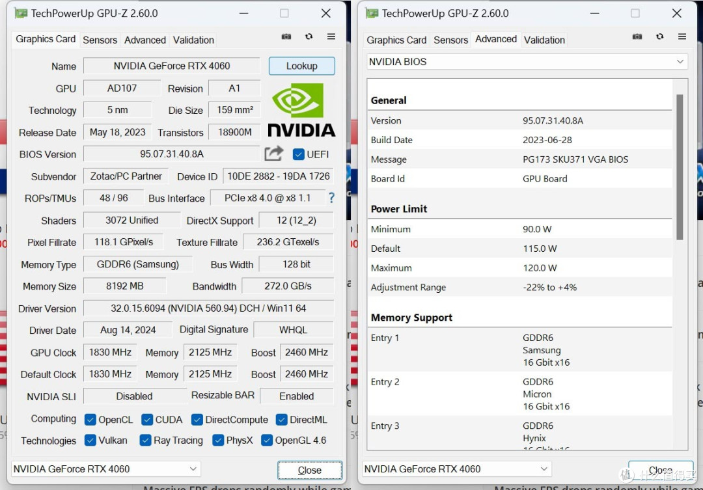The height and width of the screenshot is (490, 703).
Task: Click Shaders field 3072 Unified
Action: pos(131,220)
